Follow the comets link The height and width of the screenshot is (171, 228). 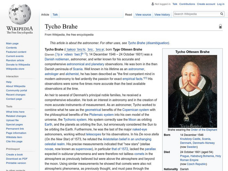[x=139, y=154]
